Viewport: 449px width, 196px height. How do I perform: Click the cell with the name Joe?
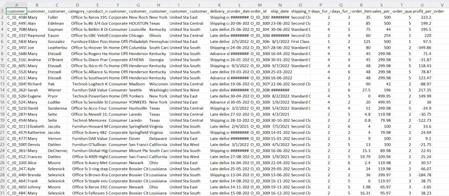coord(37,47)
